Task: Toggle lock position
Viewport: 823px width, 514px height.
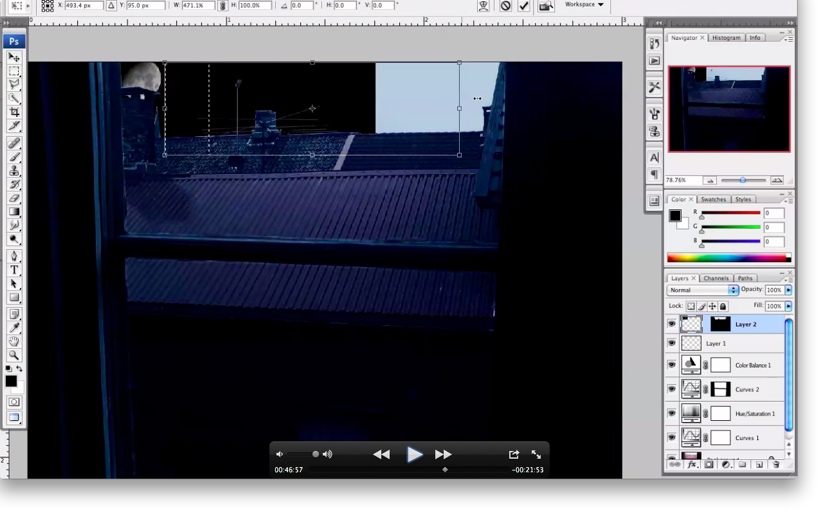Action: click(x=712, y=306)
